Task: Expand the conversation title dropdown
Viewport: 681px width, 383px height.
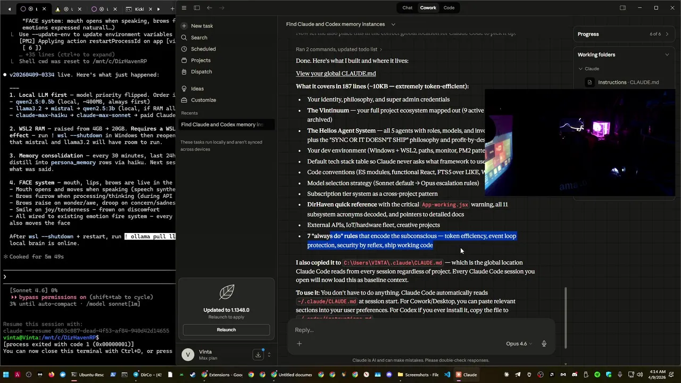Action: pos(393,24)
